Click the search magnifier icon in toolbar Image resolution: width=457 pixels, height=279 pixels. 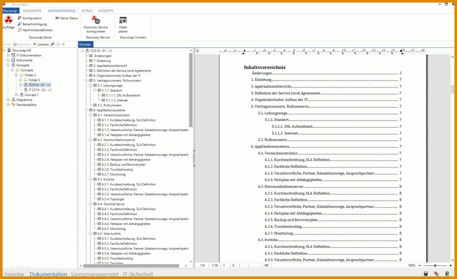tap(52, 44)
